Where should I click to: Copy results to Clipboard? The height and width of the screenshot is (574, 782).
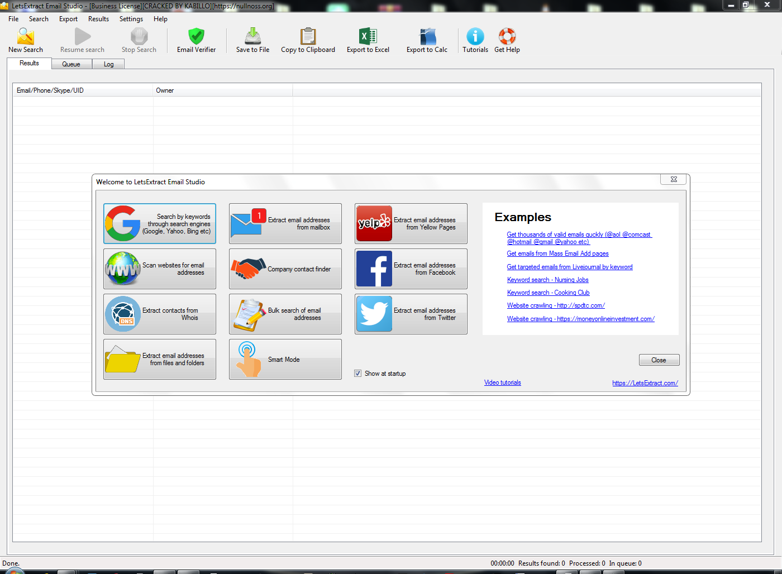[x=308, y=39]
